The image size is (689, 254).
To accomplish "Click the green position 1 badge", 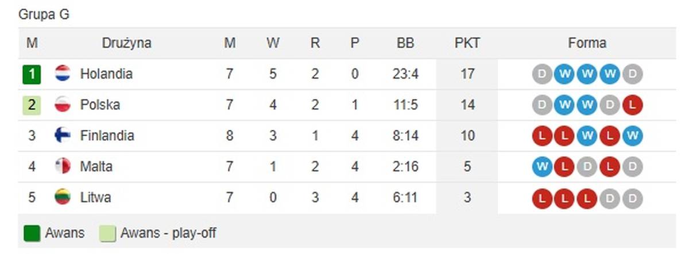I will pyautogui.click(x=32, y=75).
